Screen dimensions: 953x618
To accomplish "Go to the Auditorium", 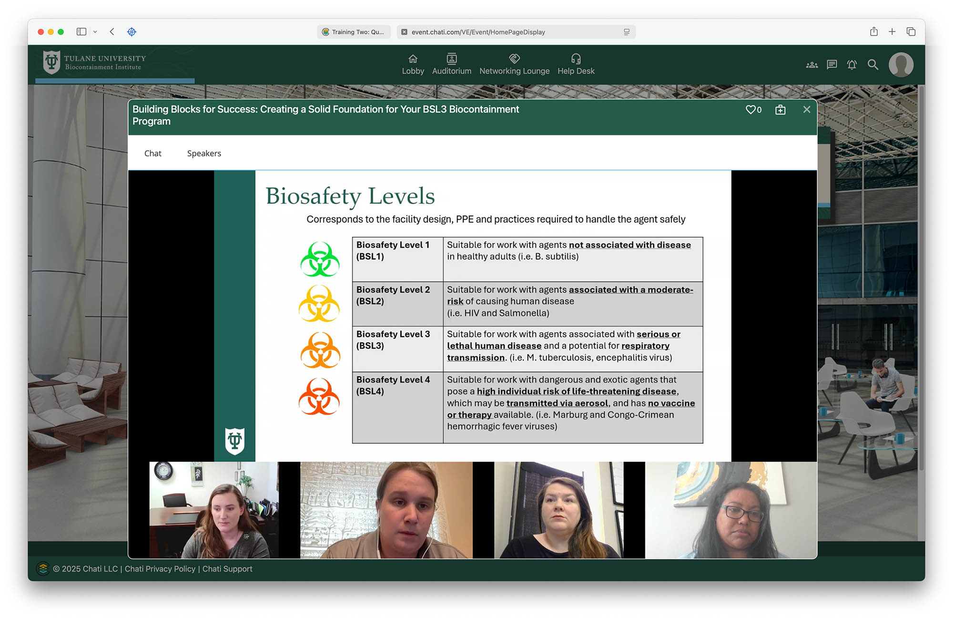I will pyautogui.click(x=451, y=64).
